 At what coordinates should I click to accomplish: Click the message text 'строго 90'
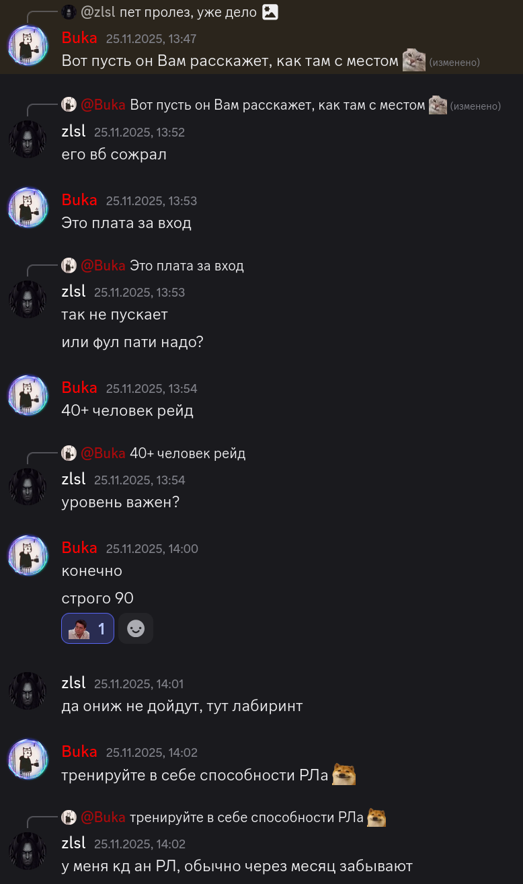pos(97,598)
